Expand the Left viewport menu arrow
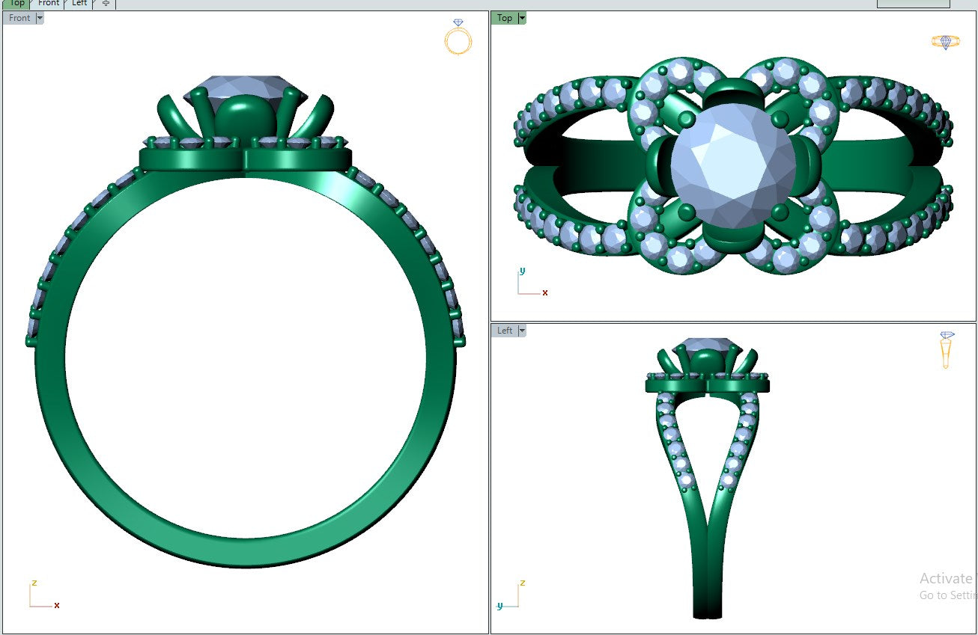 (x=522, y=331)
